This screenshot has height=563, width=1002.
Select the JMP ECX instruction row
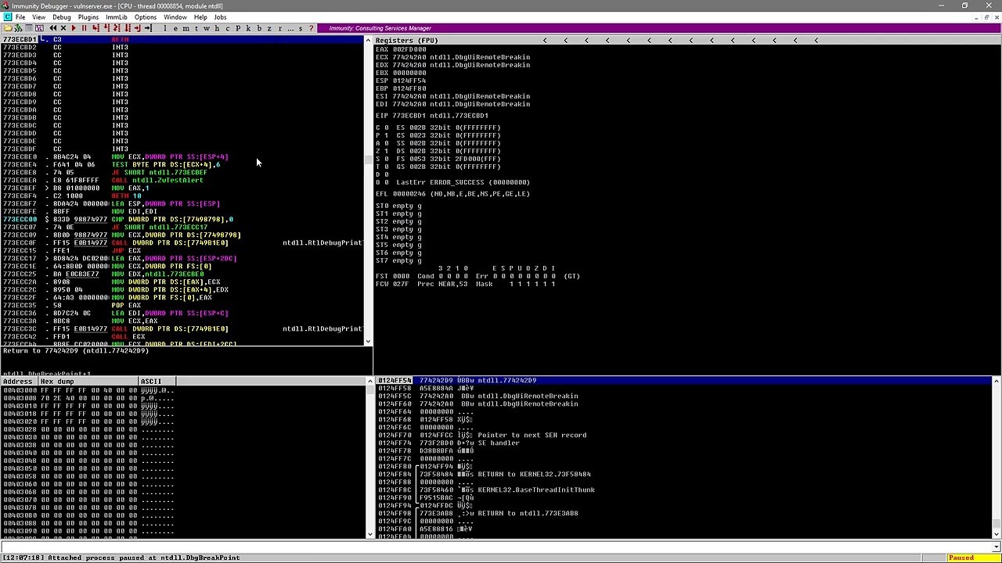[x=184, y=251]
